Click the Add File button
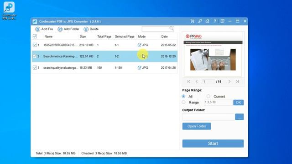Image resolution: width=292 pixels, height=164 pixels. [x=44, y=29]
